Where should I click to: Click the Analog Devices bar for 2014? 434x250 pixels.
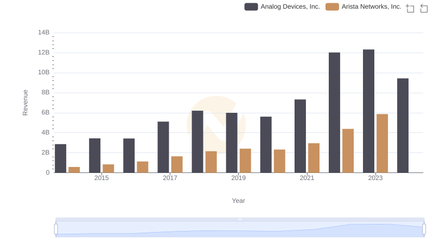pyautogui.click(x=61, y=158)
